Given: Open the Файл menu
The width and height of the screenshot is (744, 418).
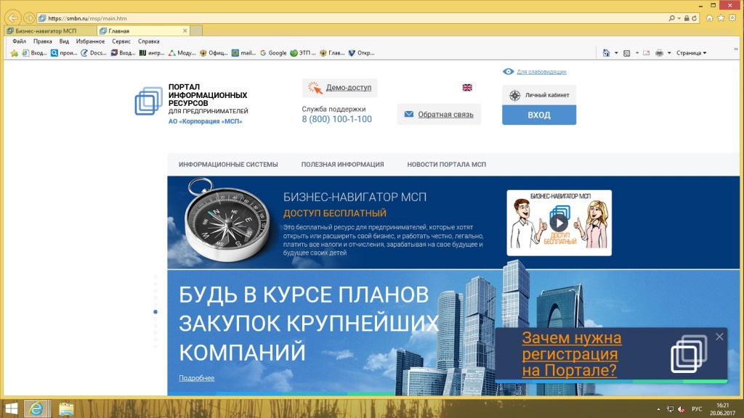Looking at the screenshot, I should (19, 41).
